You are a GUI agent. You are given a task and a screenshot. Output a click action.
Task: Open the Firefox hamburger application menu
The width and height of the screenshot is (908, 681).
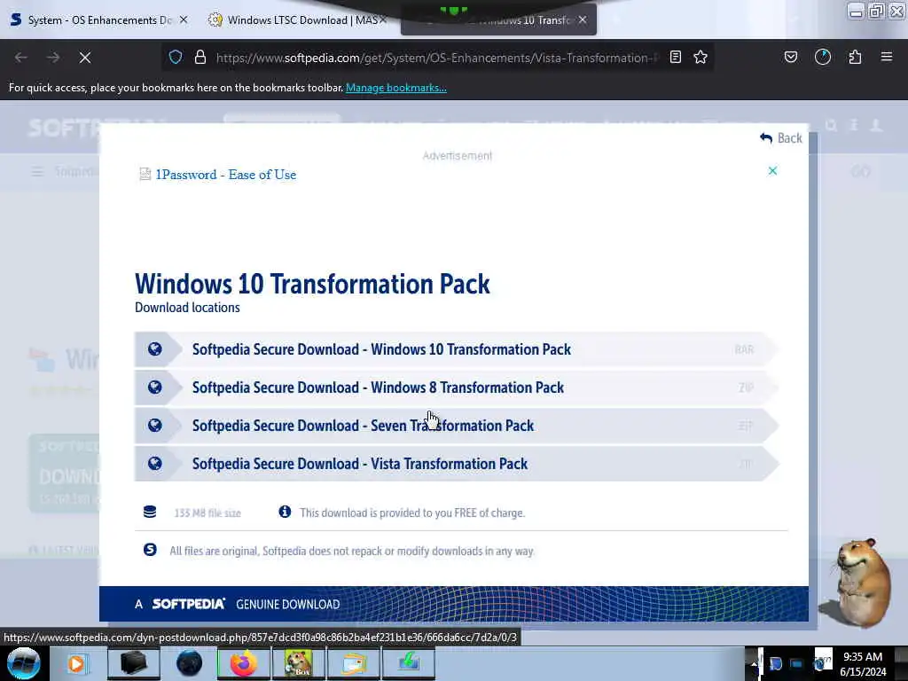tap(887, 57)
